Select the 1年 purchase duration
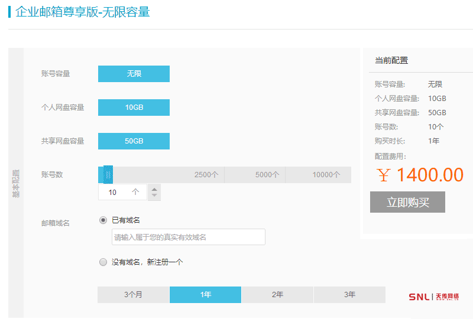Image resolution: width=473 pixels, height=319 pixels. (205, 295)
